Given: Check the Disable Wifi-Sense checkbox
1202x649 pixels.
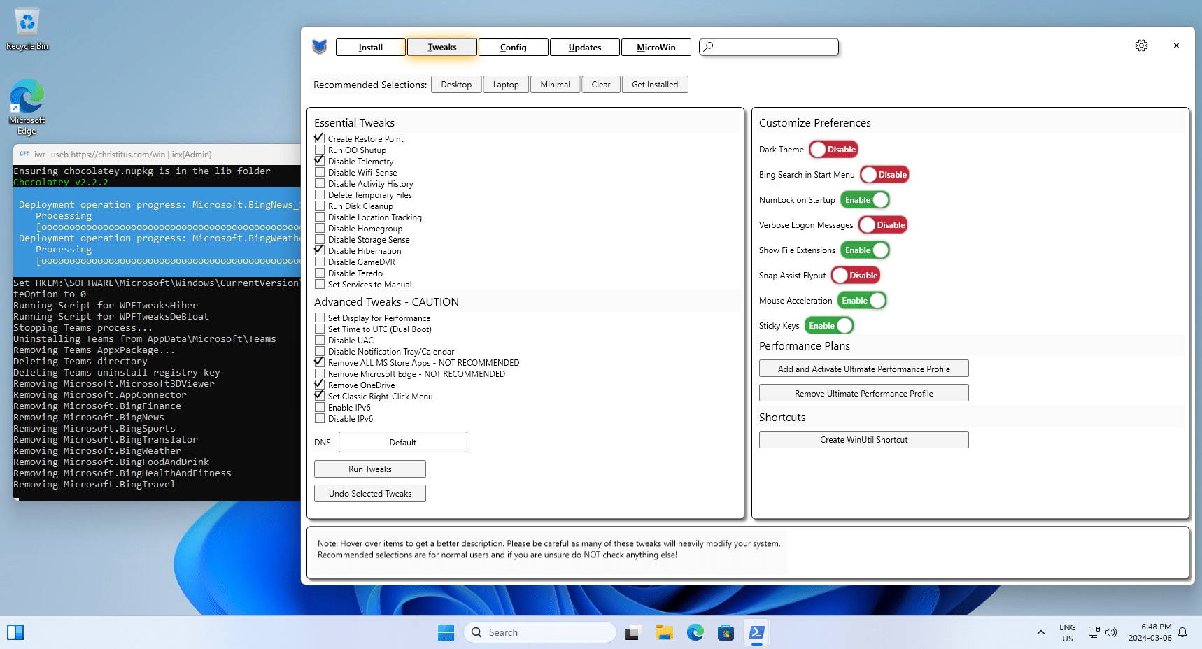Looking at the screenshot, I should pyautogui.click(x=320, y=172).
